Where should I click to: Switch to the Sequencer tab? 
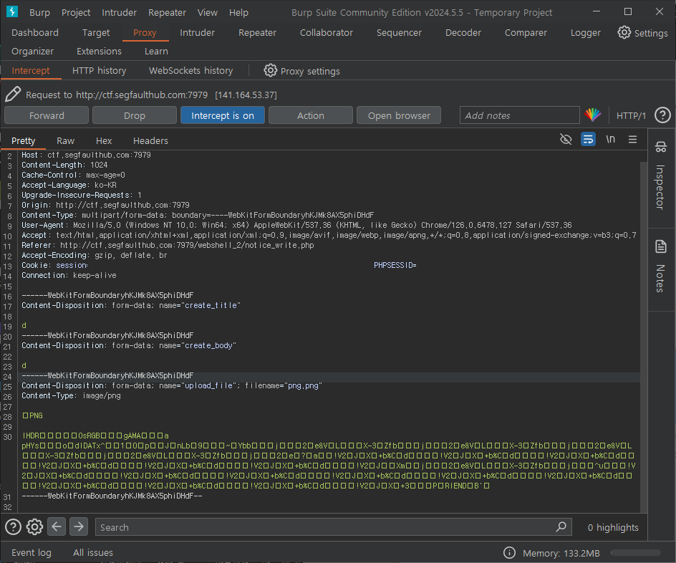click(x=399, y=32)
